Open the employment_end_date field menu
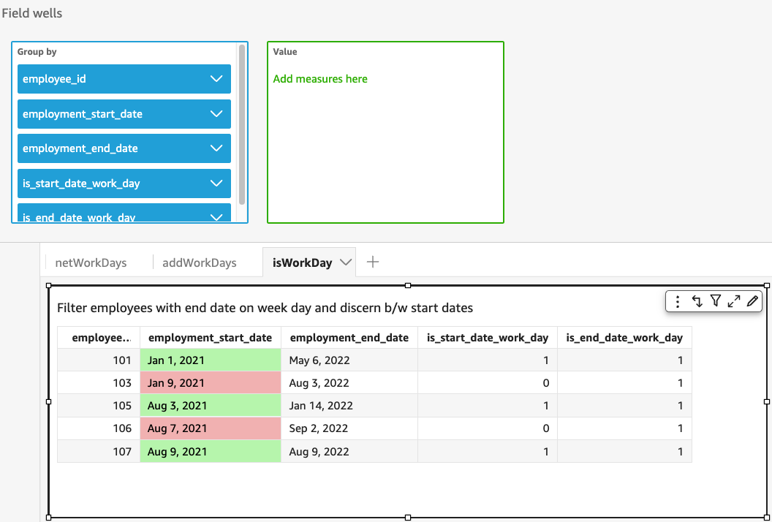The image size is (772, 522). coord(216,148)
